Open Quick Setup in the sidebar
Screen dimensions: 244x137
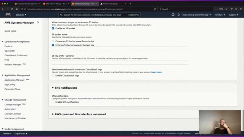[x=10, y=31]
